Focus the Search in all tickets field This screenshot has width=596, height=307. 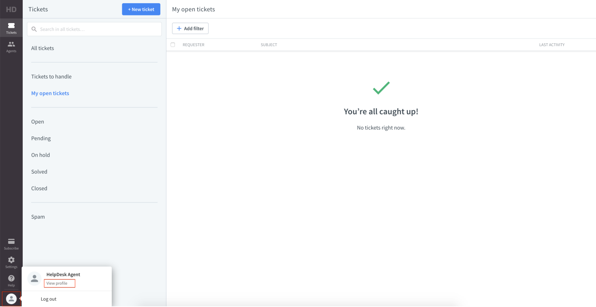coord(94,29)
